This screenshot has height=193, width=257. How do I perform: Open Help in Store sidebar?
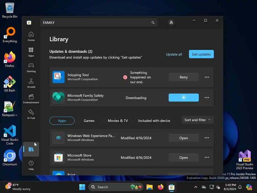click(31, 165)
